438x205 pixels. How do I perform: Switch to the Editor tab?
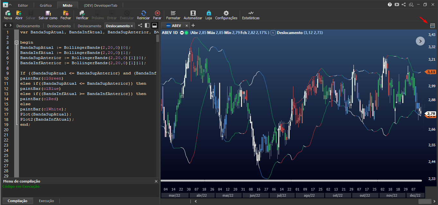23,5
